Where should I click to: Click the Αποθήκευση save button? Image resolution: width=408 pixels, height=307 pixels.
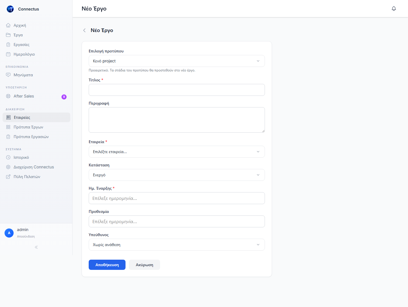107,265
